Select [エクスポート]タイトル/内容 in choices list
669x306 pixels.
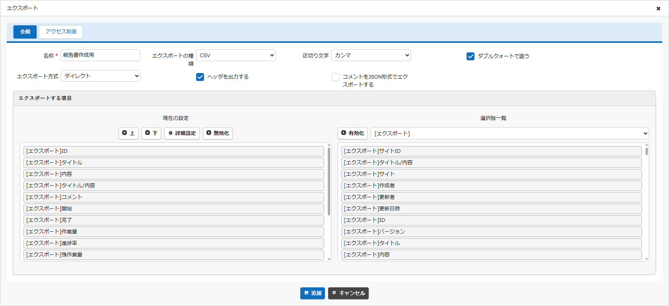[492, 163]
